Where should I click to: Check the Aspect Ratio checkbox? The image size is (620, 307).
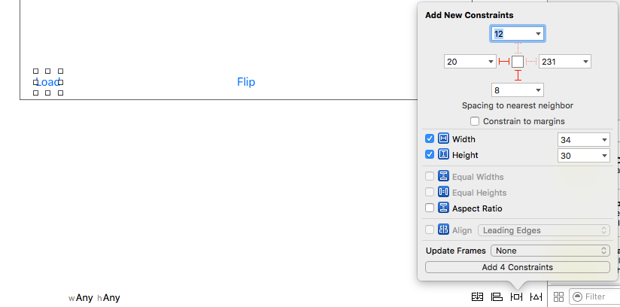[430, 208]
